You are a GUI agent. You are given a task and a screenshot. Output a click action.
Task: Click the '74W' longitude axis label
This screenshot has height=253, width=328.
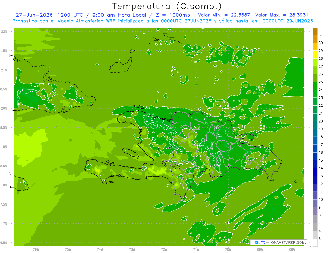(x=100, y=249)
